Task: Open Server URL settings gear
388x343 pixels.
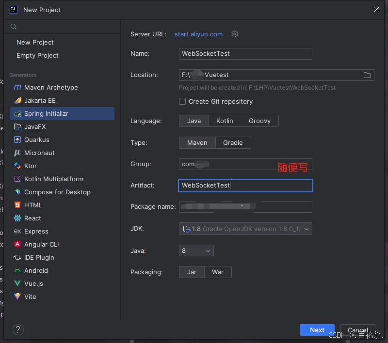Action: click(x=235, y=34)
